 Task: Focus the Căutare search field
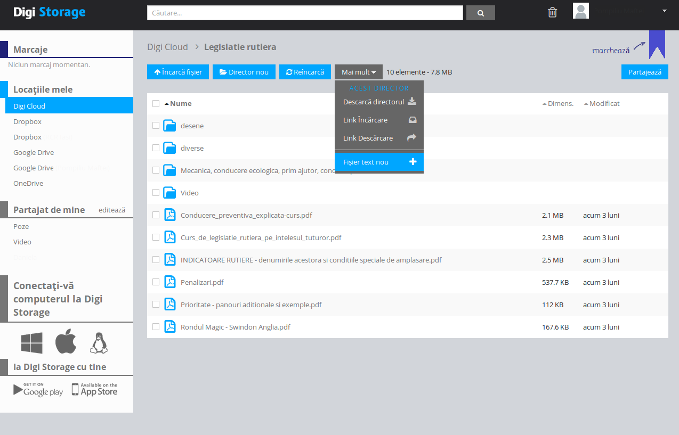[x=305, y=13]
